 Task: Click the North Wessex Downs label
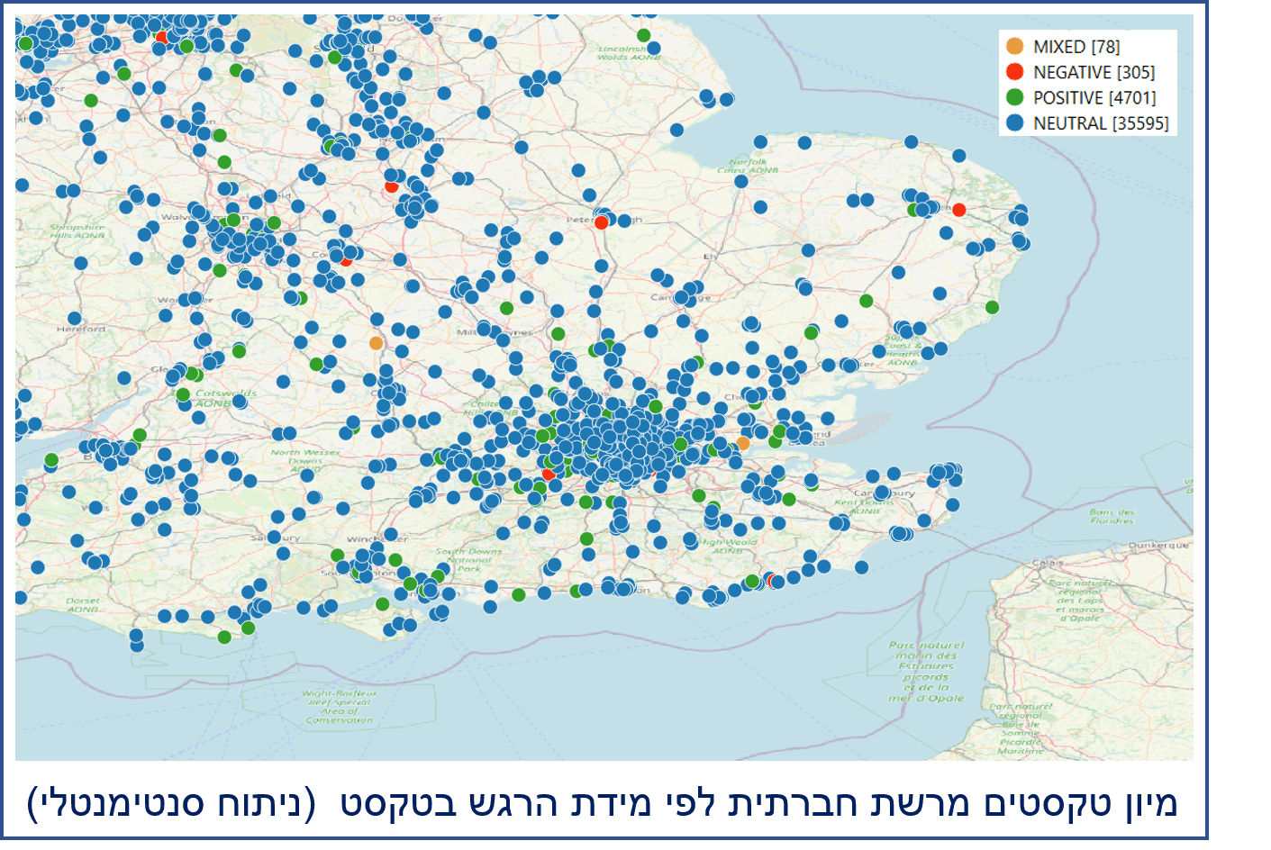point(305,461)
